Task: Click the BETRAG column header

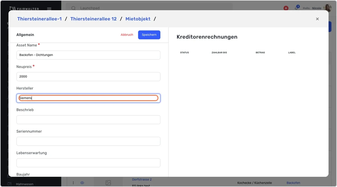Action: click(260, 53)
